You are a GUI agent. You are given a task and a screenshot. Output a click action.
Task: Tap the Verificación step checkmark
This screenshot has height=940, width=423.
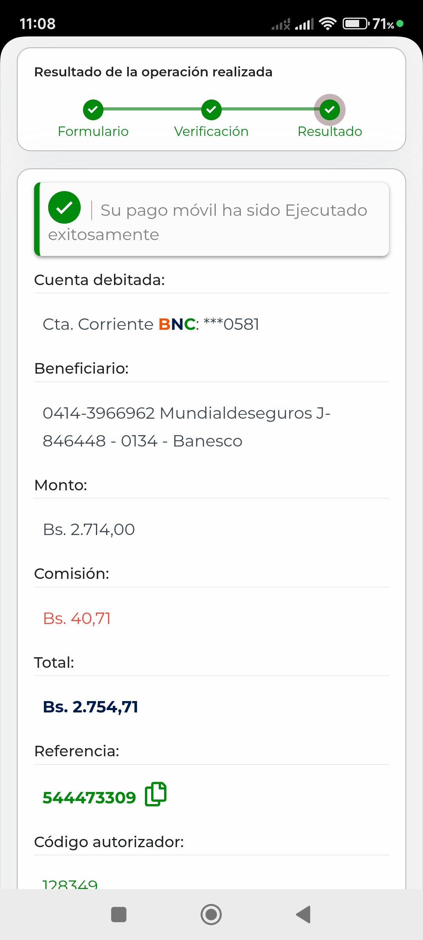coord(211,110)
